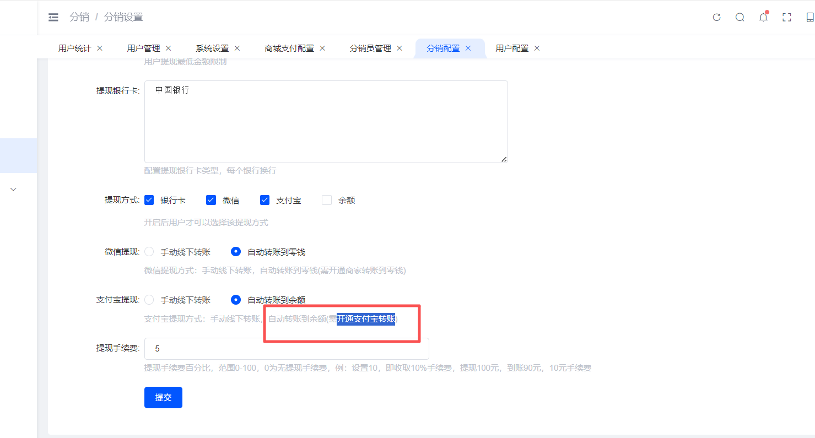Expand the sidebar chevron arrow
The width and height of the screenshot is (815, 438).
(14, 189)
